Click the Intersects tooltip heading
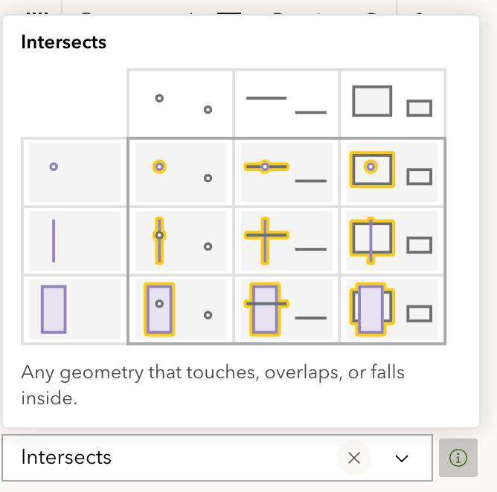Screen dimensions: 497x492 tap(64, 42)
